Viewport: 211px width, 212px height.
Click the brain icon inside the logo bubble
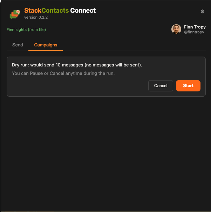18,12
